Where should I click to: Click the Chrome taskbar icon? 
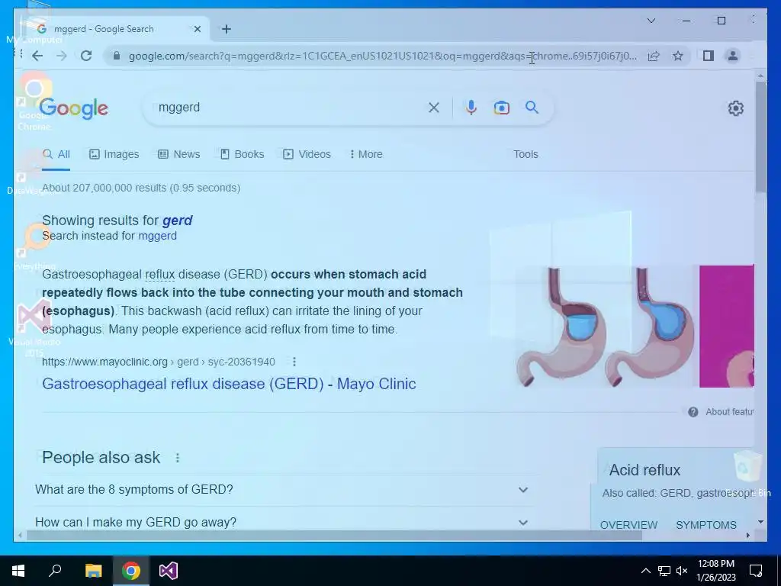coord(131,571)
